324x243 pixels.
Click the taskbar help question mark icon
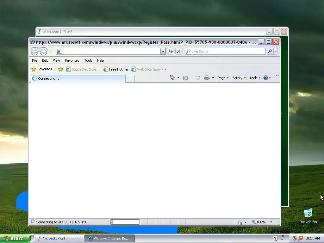tap(275, 238)
